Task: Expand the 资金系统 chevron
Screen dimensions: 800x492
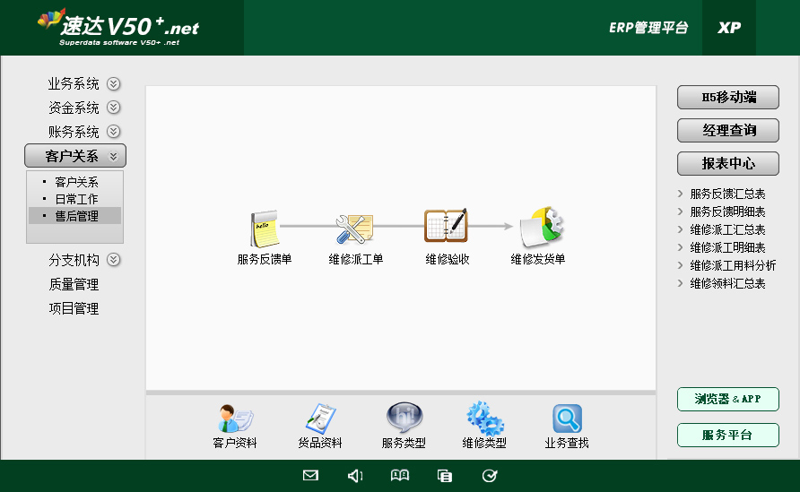Action: (x=113, y=108)
